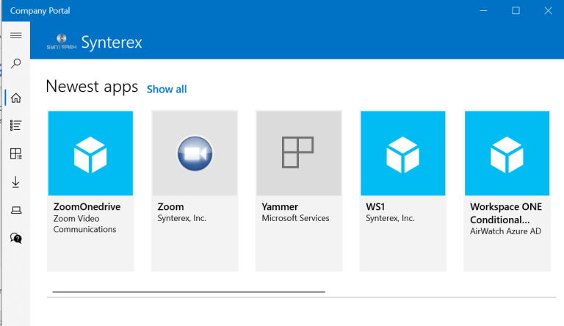Open help and support chat icon
The height and width of the screenshot is (326, 564).
(15, 238)
